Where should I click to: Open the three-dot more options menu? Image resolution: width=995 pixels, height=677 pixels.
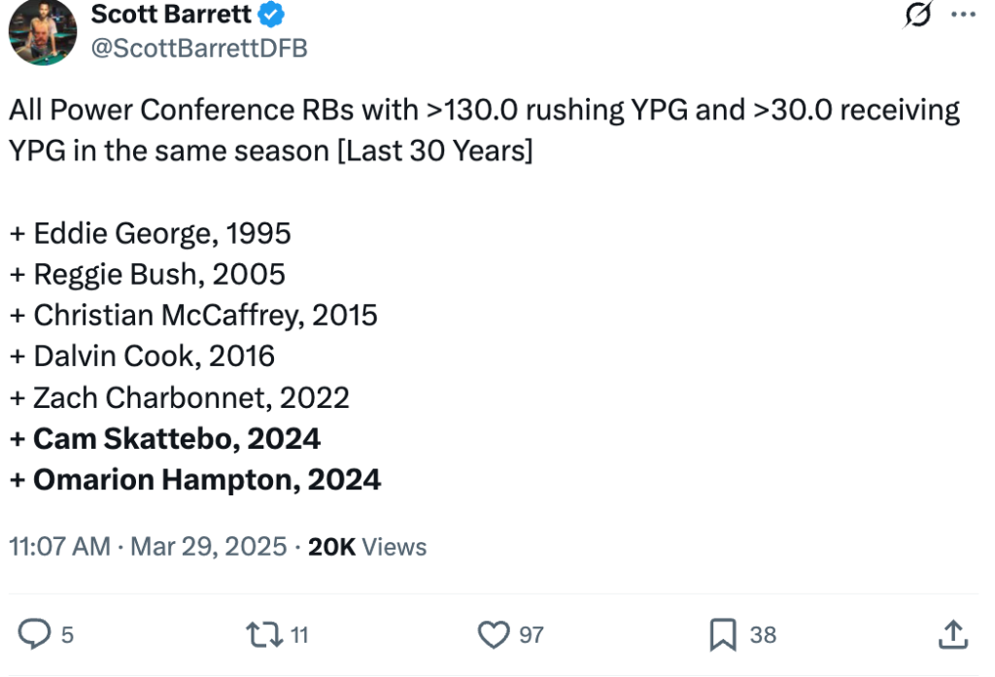963,14
